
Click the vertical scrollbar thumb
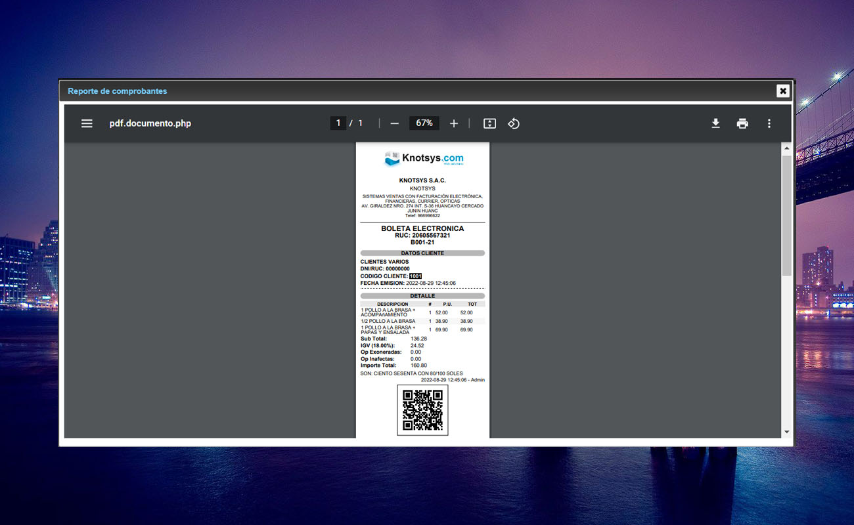coord(786,215)
